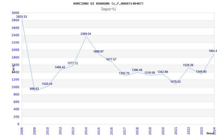
Task: Select data label 1318.58
Action: point(150,73)
